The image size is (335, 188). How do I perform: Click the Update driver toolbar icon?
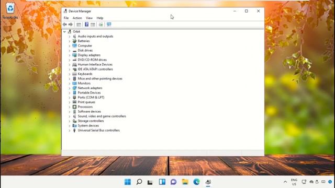(x=100, y=25)
